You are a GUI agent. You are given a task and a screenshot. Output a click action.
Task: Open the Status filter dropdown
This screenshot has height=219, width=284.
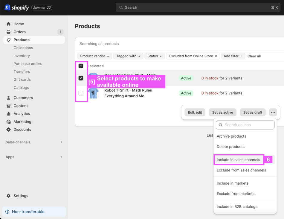coord(155,56)
